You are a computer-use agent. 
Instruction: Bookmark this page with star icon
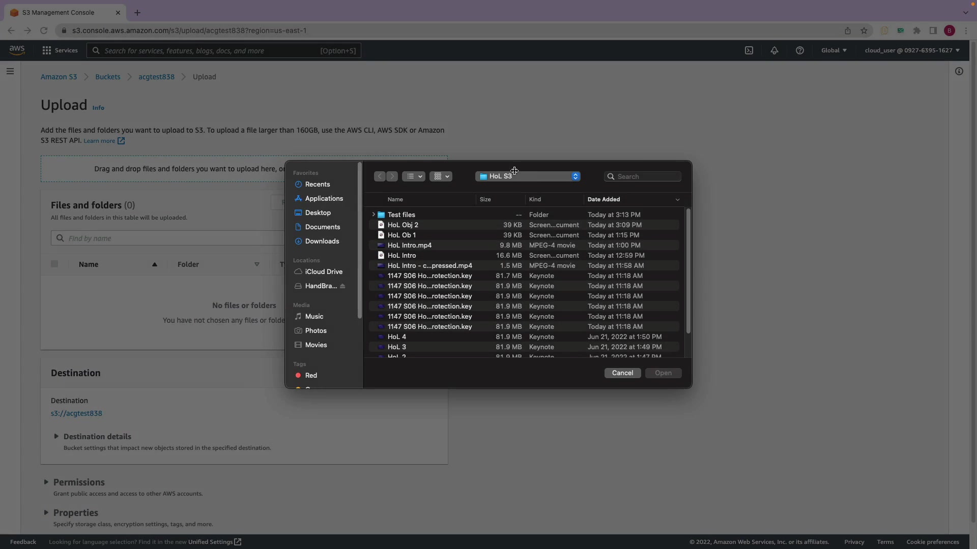click(x=864, y=30)
